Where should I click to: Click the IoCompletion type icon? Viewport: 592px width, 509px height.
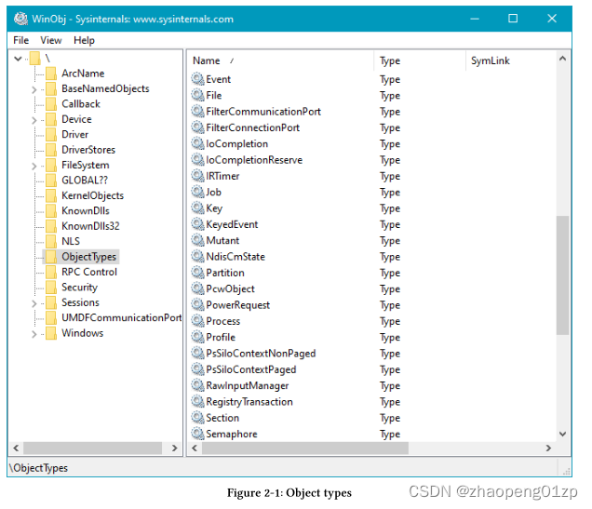197,143
